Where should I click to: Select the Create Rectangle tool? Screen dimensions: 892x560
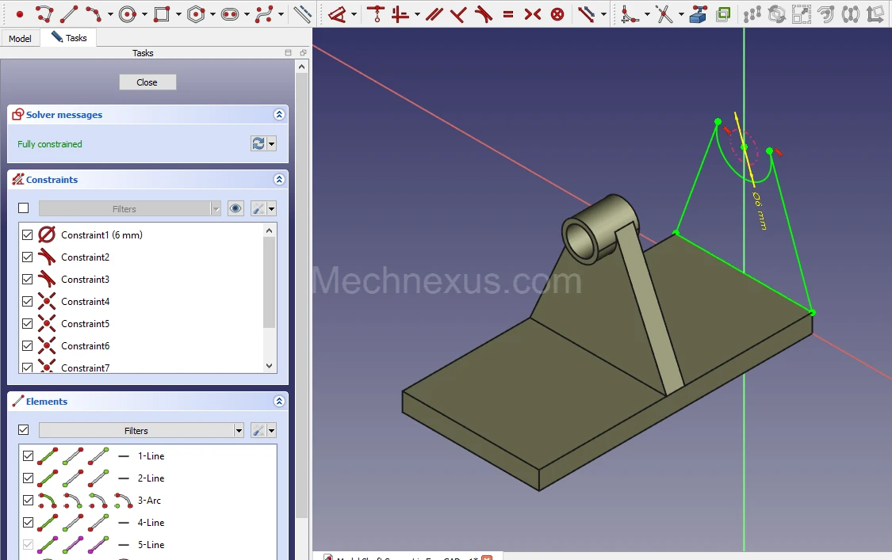click(x=162, y=14)
